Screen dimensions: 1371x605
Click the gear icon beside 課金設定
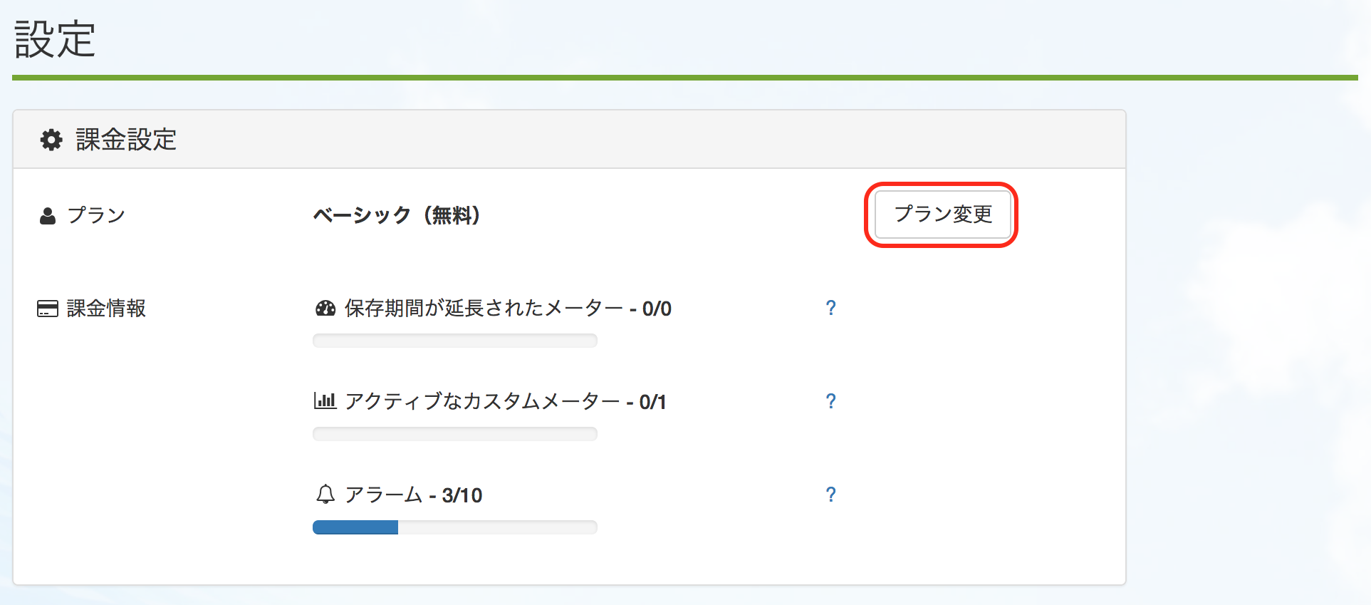click(x=51, y=140)
